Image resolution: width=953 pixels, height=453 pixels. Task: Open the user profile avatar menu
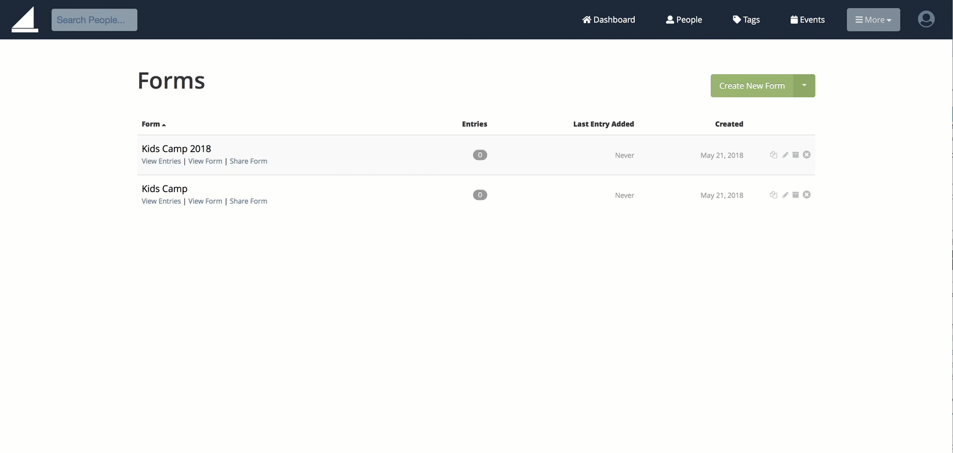[926, 19]
